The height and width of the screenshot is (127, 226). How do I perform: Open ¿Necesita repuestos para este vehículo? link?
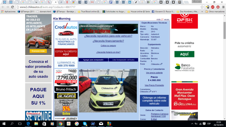coord(108,36)
